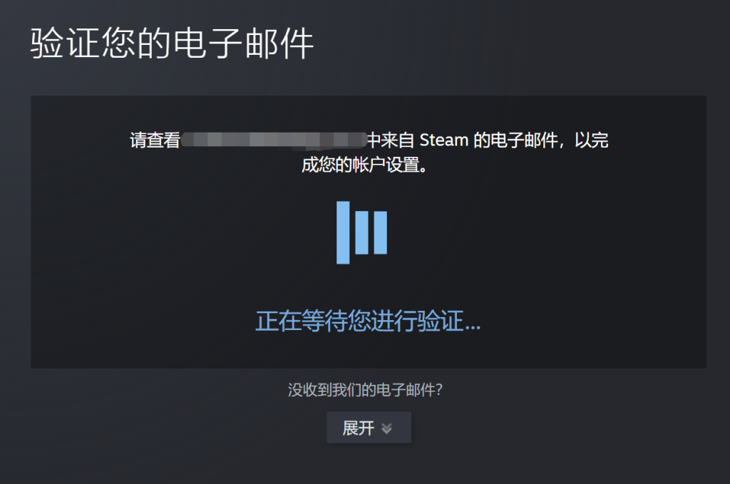Click the 成您的帐户设置。 line of text
The width and height of the screenshot is (730, 484).
click(x=364, y=165)
